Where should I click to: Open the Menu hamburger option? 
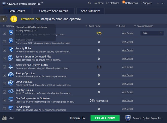pos(99,3)
